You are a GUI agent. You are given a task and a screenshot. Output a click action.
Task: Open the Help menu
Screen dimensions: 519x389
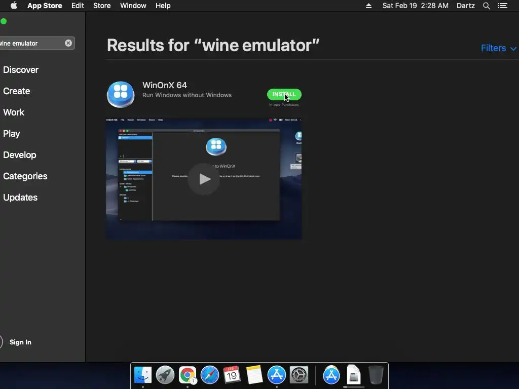tap(163, 6)
